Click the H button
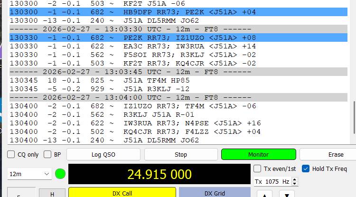 (x=52, y=193)
